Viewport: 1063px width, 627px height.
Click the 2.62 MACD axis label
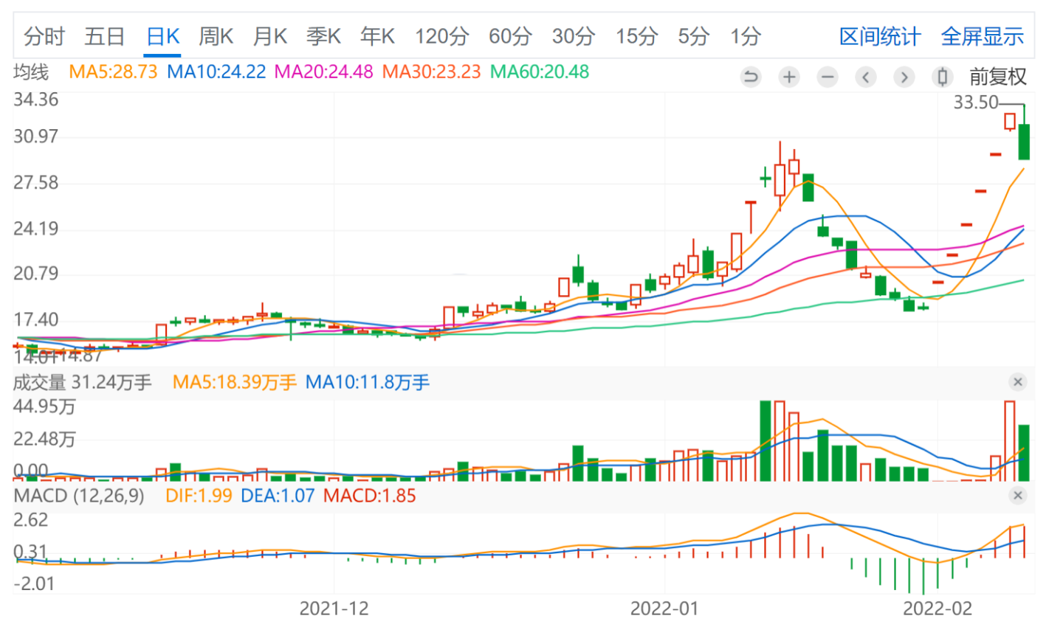coord(31,520)
